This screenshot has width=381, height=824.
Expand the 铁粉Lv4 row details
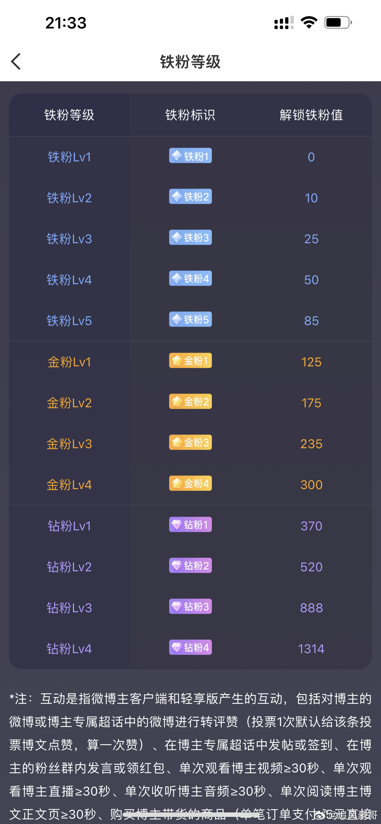(69, 279)
